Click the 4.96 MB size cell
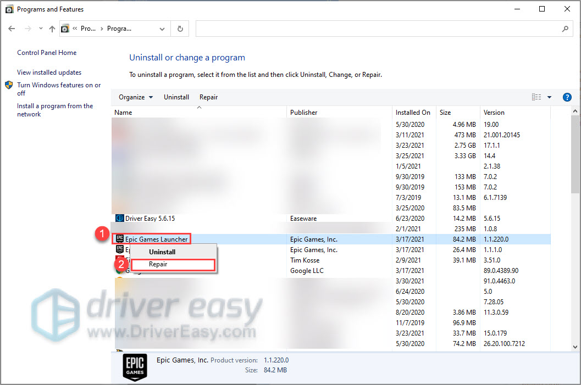The height and width of the screenshot is (385, 581). (464, 124)
